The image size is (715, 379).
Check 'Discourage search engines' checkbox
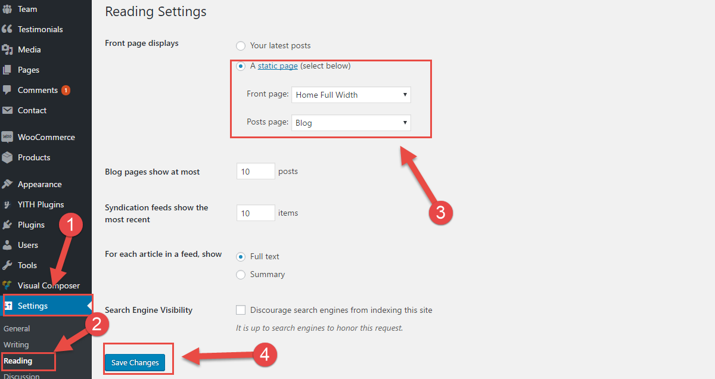tap(241, 310)
